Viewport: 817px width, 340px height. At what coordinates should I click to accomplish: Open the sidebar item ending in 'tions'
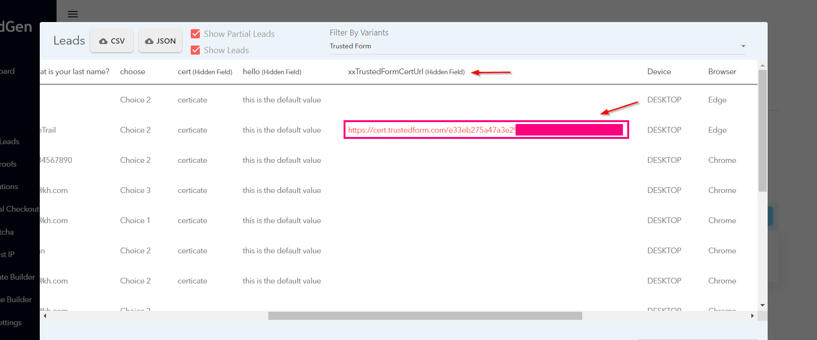tap(9, 186)
